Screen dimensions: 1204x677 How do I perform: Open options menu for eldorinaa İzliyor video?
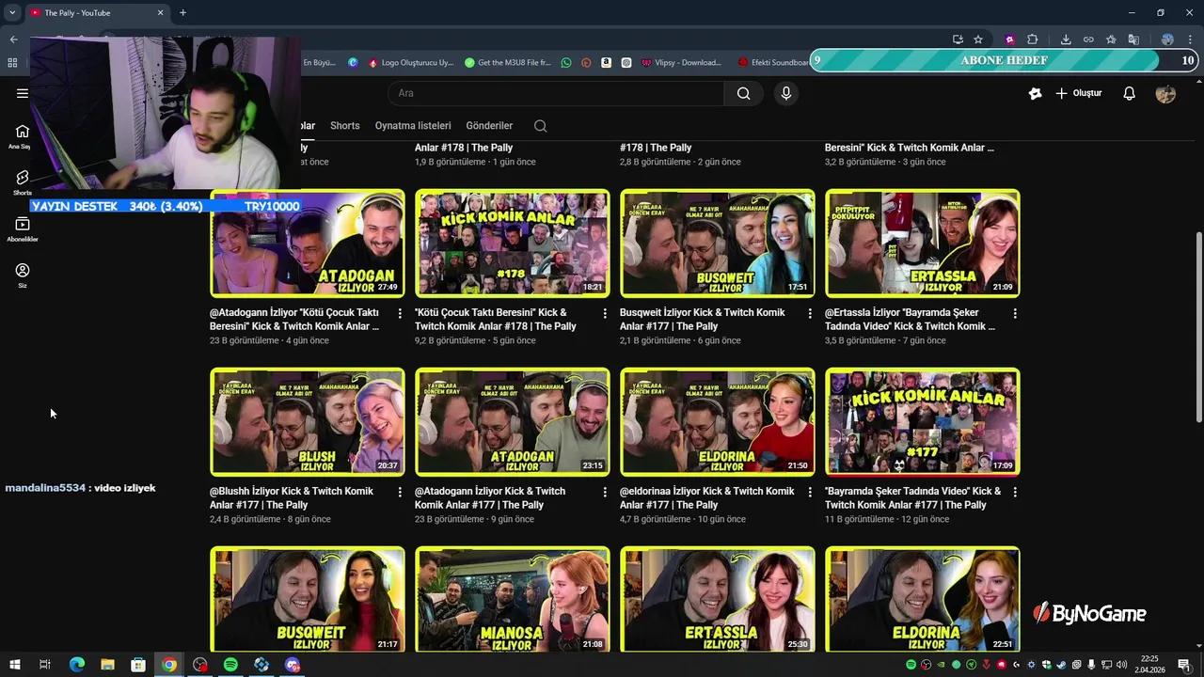[810, 492]
